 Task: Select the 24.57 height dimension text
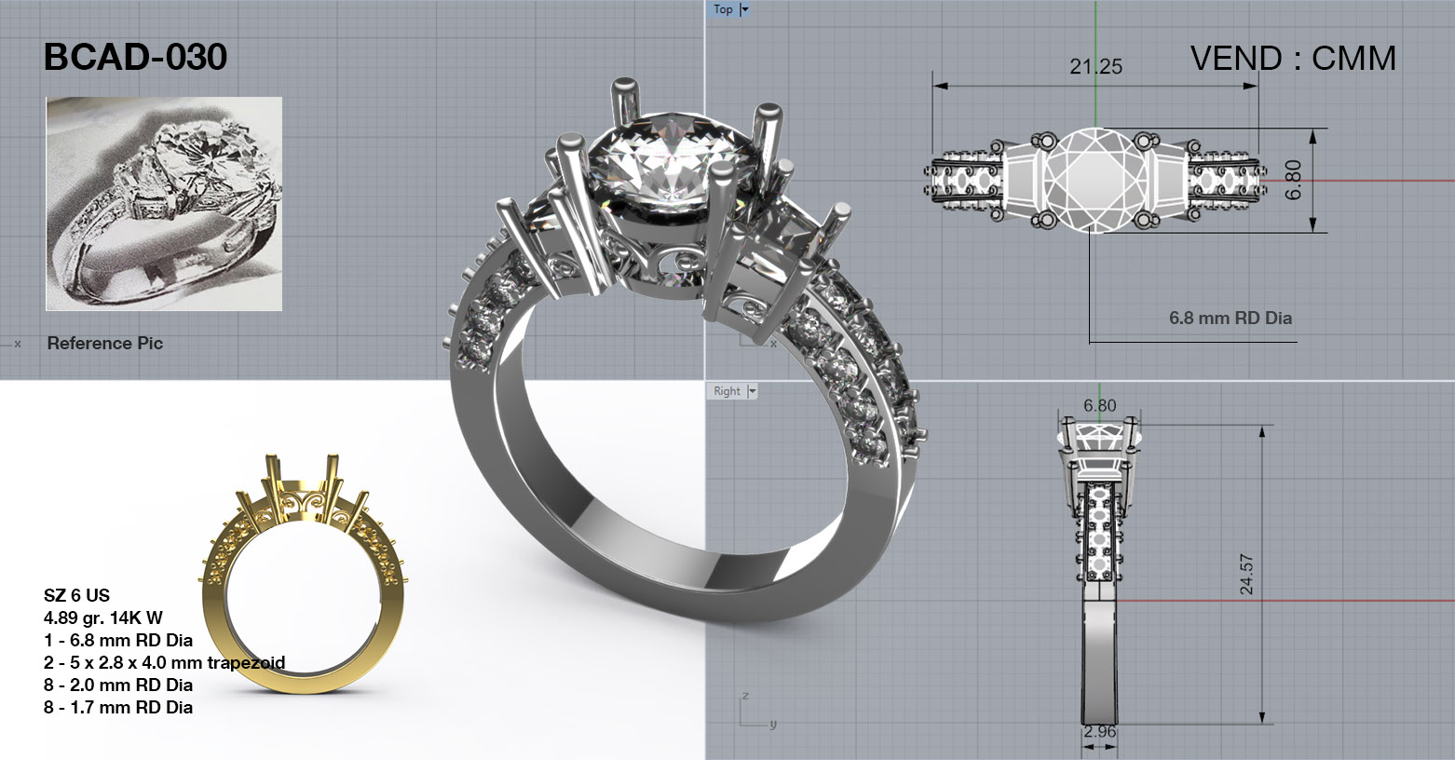click(x=1246, y=575)
